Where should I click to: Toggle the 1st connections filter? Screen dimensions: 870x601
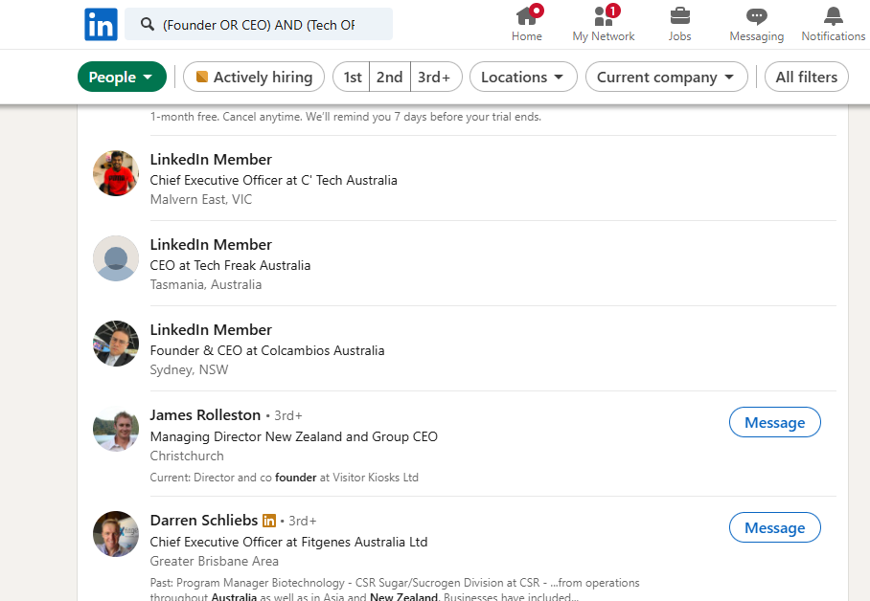pyautogui.click(x=352, y=77)
